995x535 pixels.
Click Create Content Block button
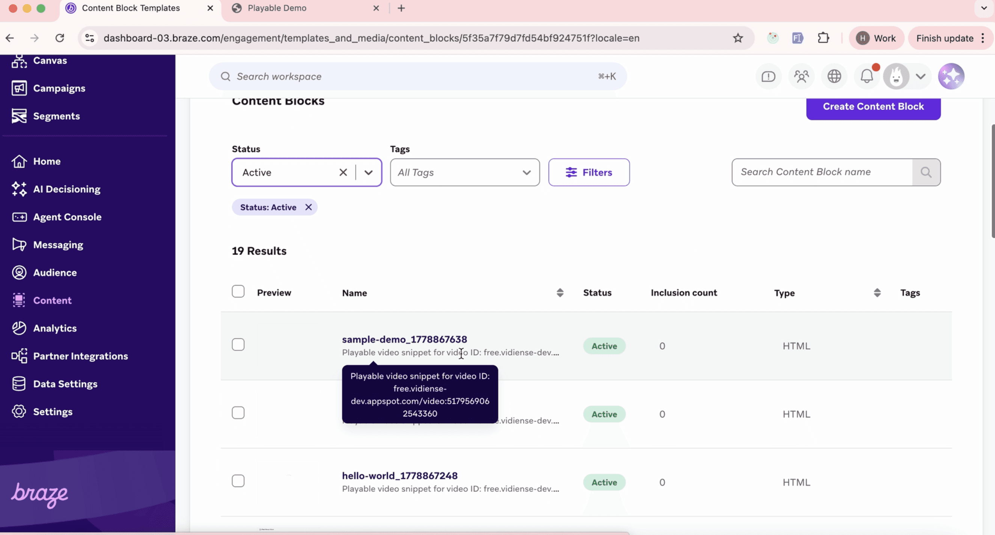(x=873, y=107)
